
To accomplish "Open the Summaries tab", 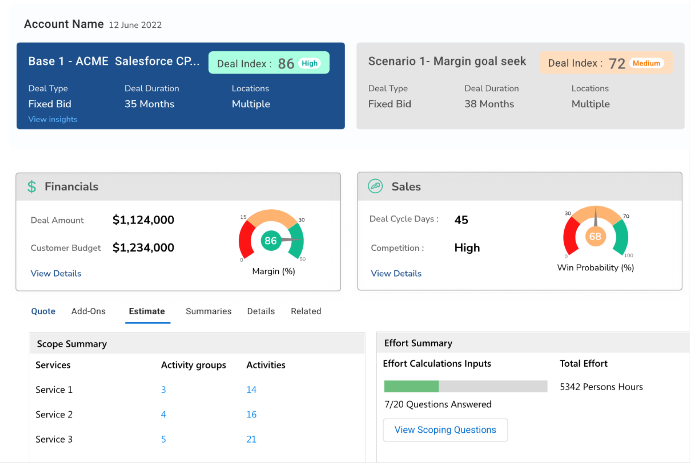I will click(208, 311).
